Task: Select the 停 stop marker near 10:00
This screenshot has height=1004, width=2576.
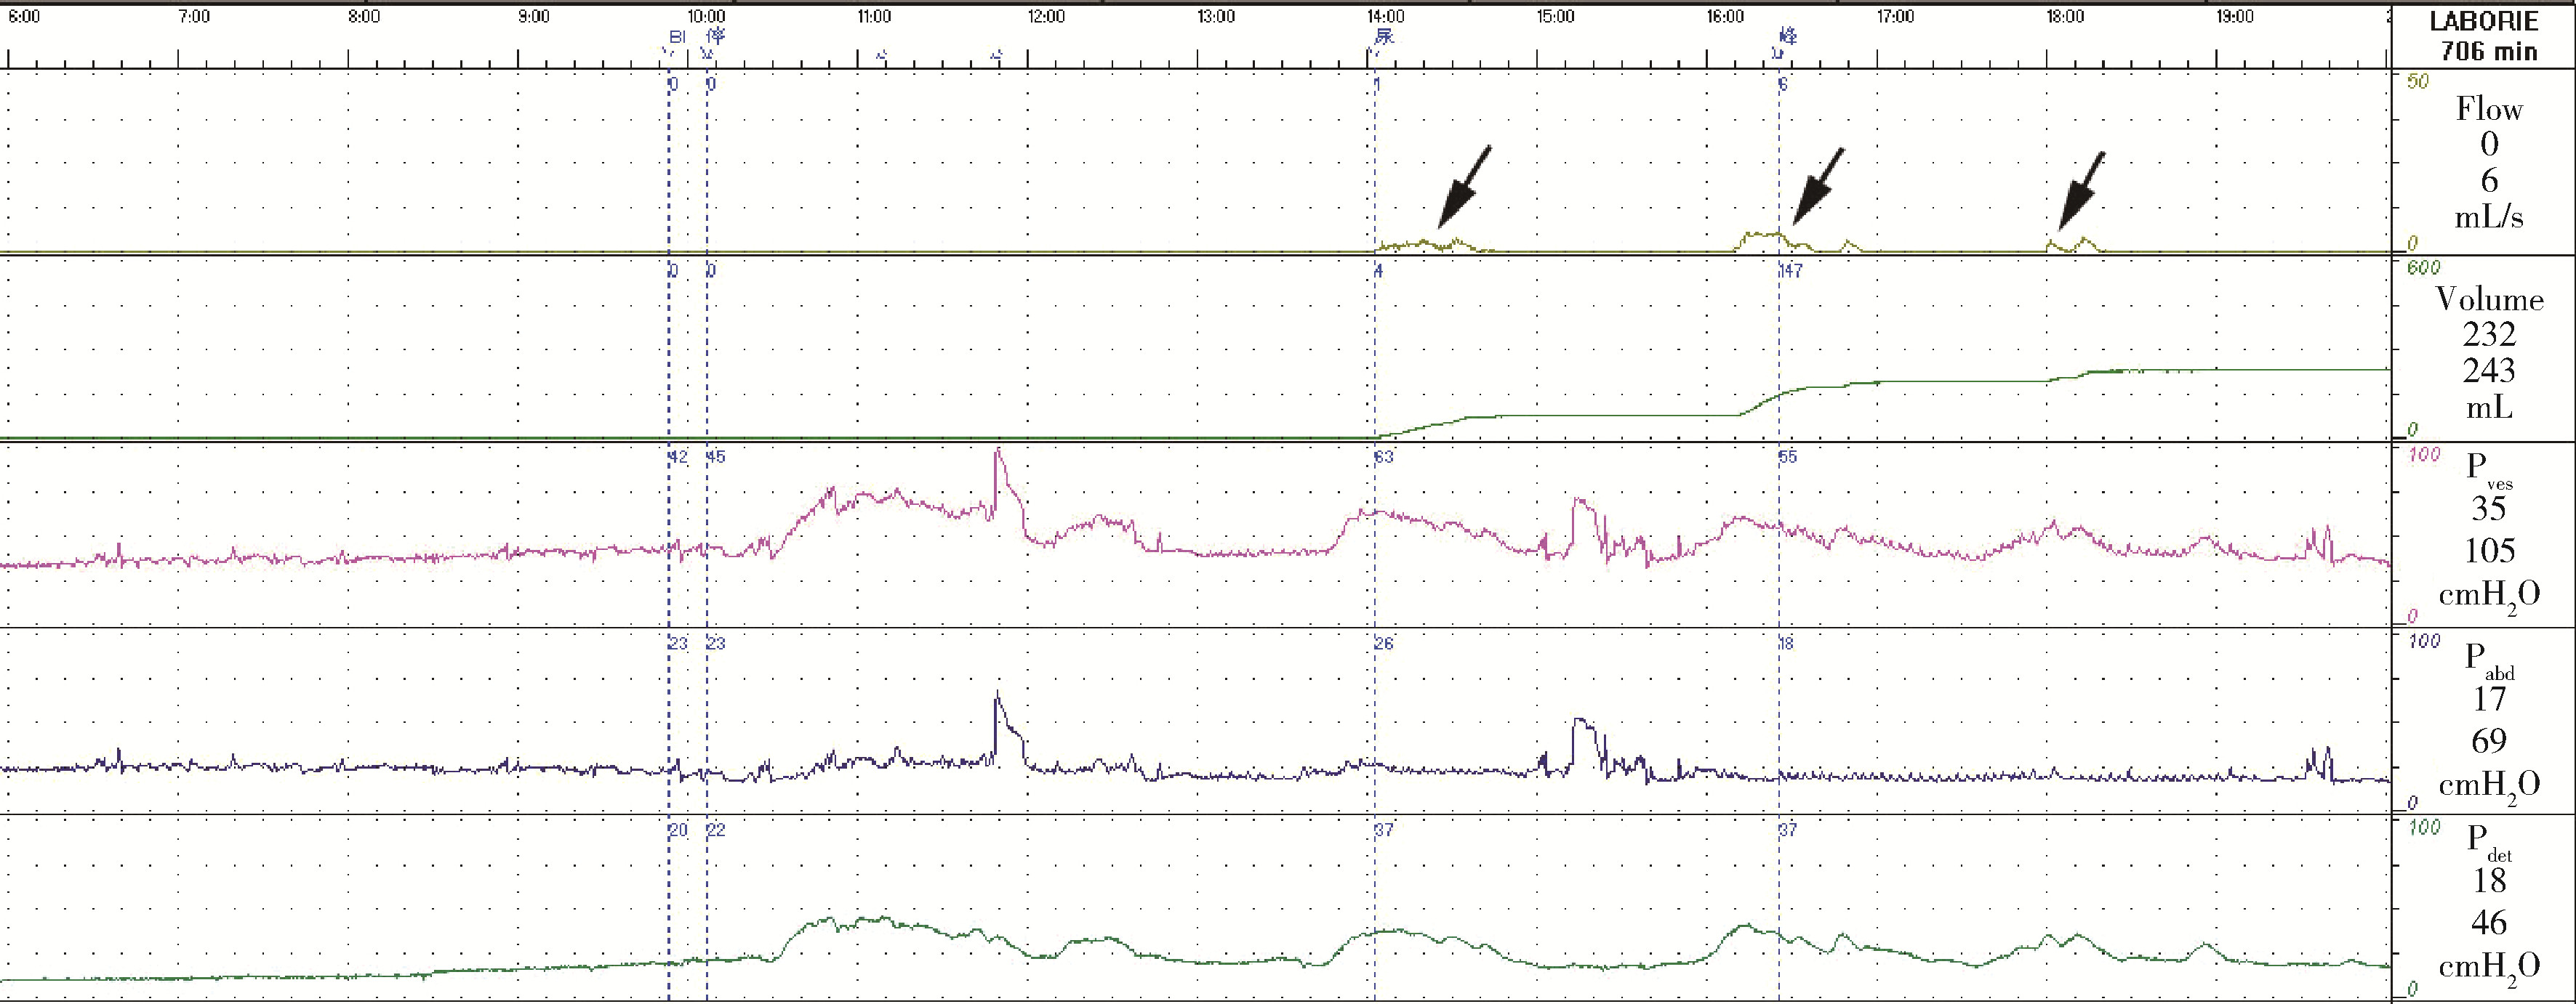Action: tap(716, 36)
